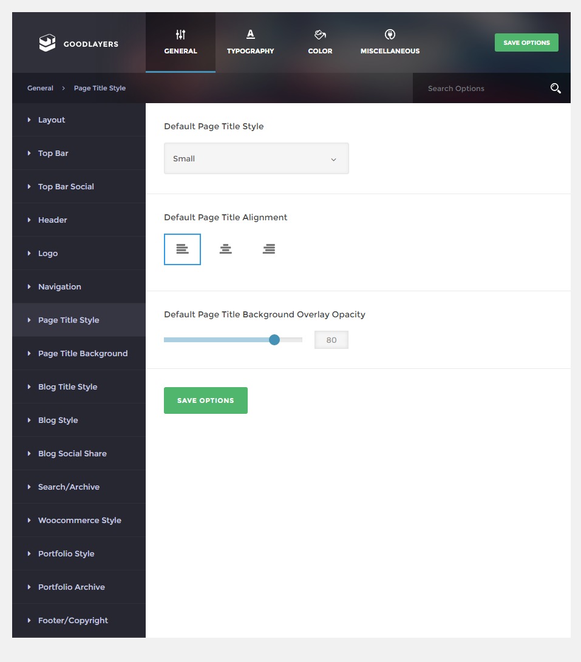Click the GOODLAYERS brand text
Image resolution: width=581 pixels, height=662 pixels.
click(x=91, y=44)
